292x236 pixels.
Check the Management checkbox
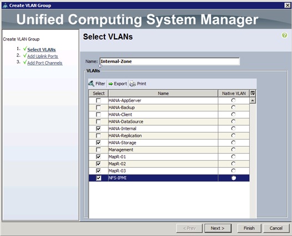point(98,150)
